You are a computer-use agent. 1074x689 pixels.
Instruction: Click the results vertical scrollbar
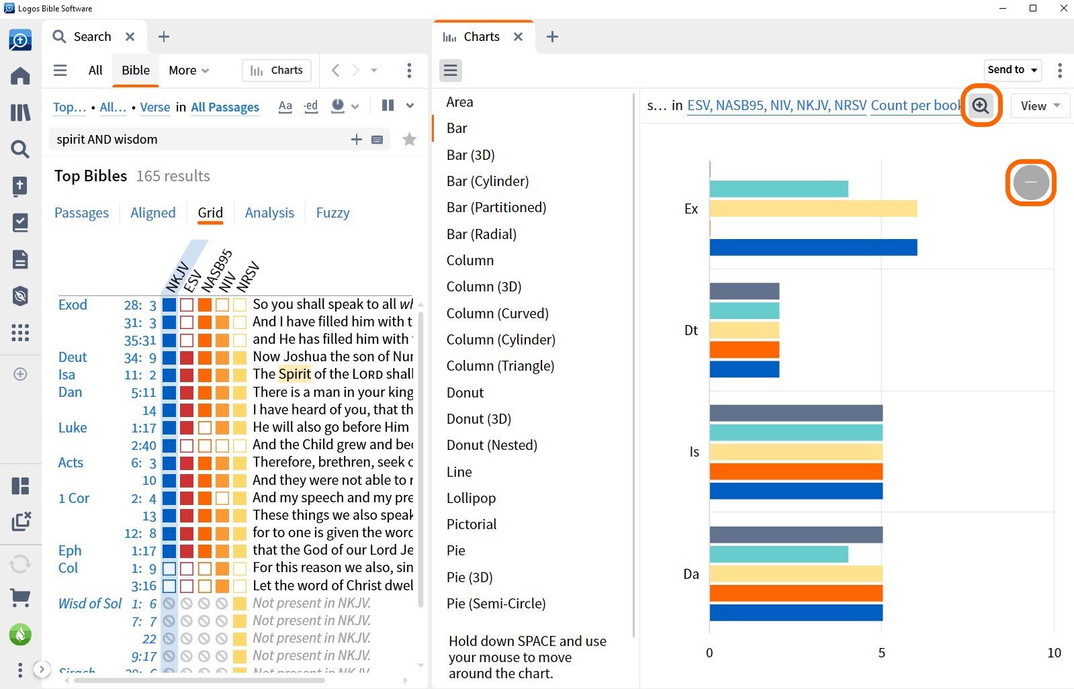(x=420, y=459)
